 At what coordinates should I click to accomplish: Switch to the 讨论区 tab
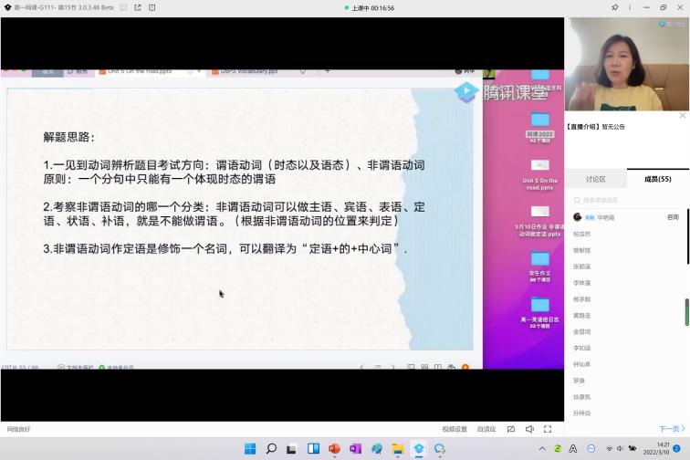595,180
